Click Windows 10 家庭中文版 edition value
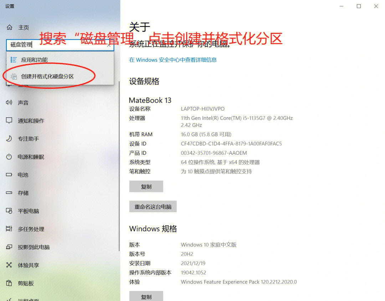This screenshot has width=385, height=301. click(209, 245)
